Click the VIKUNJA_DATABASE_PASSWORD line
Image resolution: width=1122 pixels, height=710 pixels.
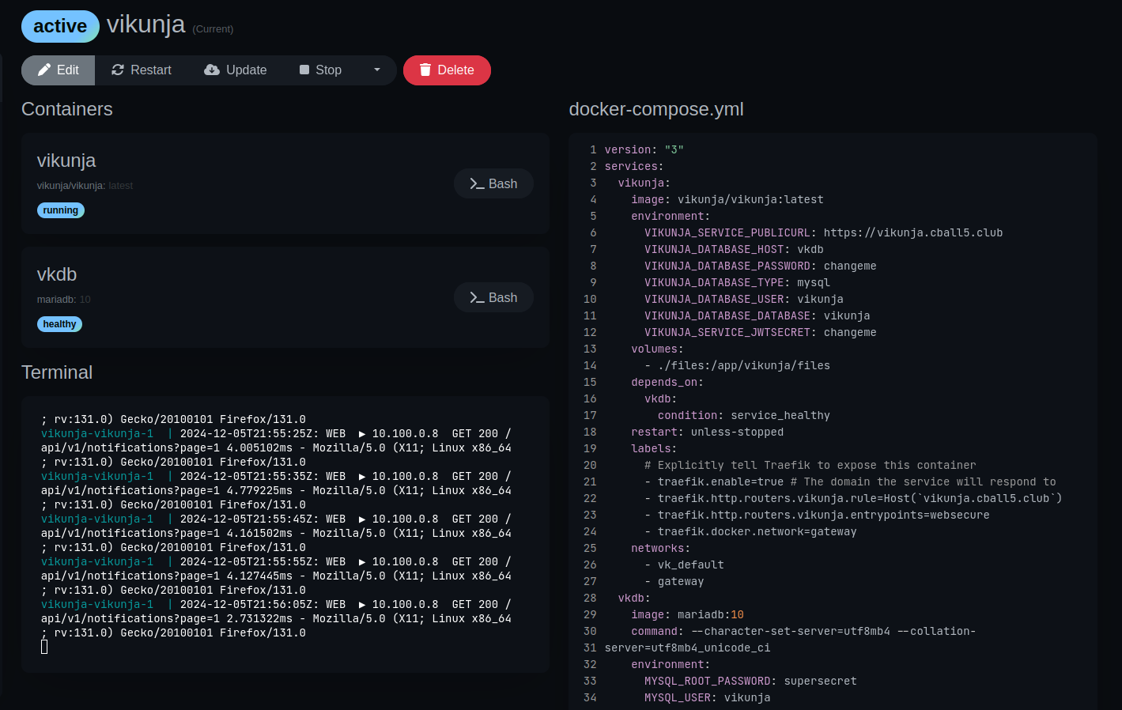(760, 266)
